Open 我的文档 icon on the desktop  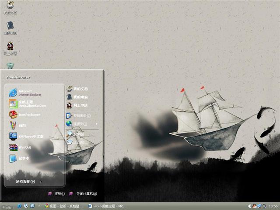(x=10, y=7)
